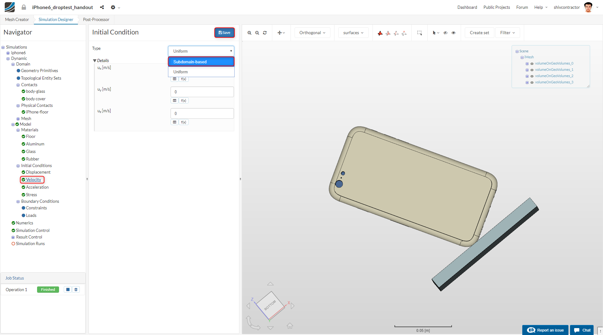The image size is (603, 335).
Task: Switch to the Post-Processor tab
Action: click(x=96, y=19)
